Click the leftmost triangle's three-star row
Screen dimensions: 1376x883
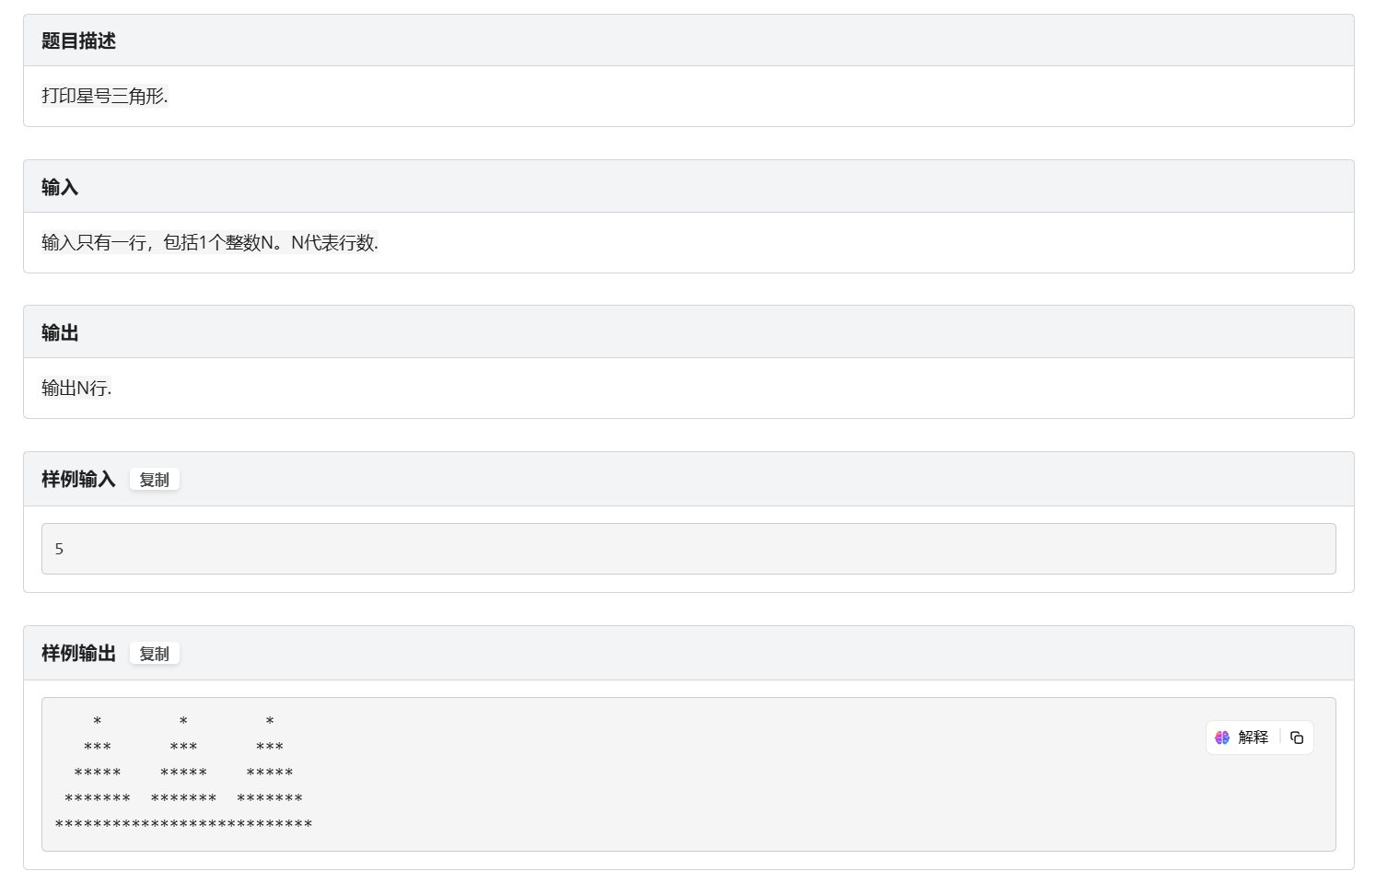(x=98, y=748)
